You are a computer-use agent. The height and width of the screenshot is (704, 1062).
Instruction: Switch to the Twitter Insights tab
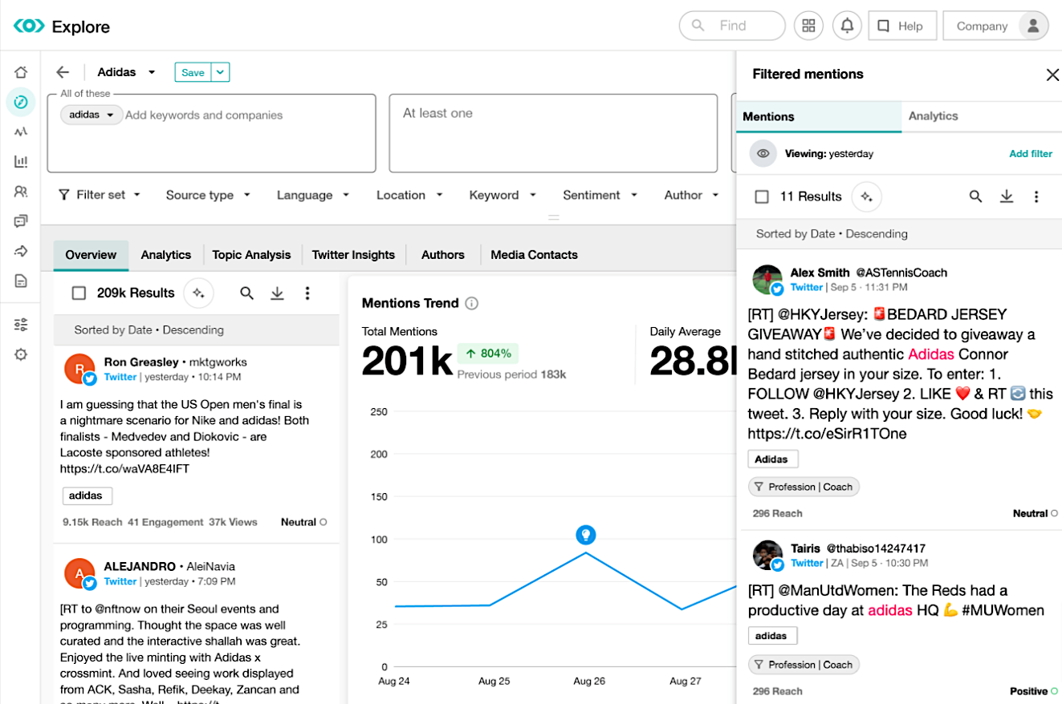coord(353,254)
